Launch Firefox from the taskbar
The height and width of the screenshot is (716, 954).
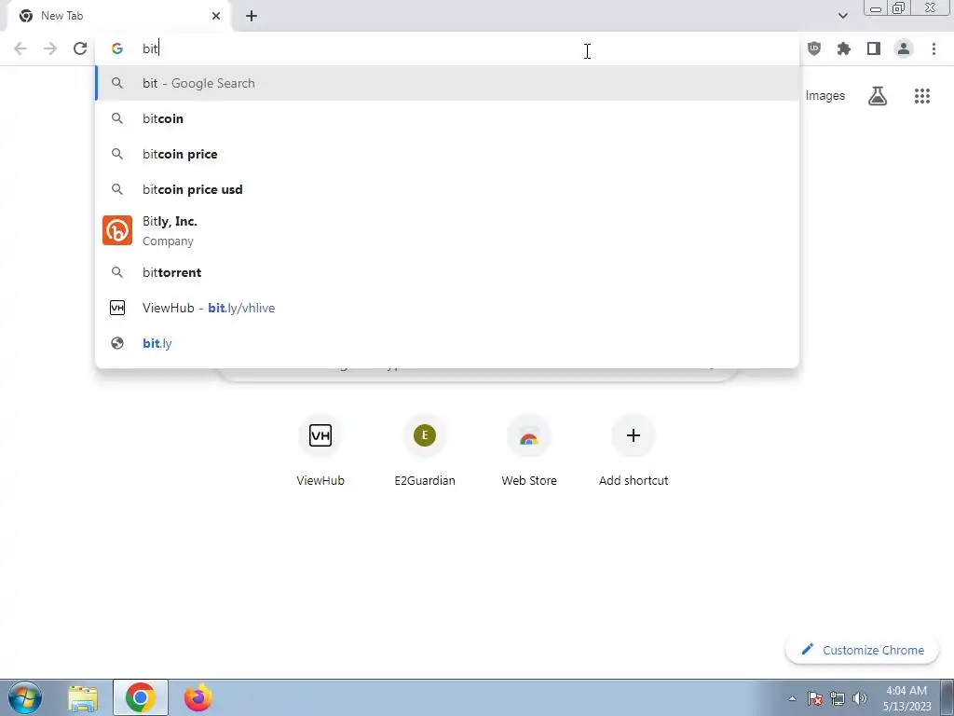point(198,698)
